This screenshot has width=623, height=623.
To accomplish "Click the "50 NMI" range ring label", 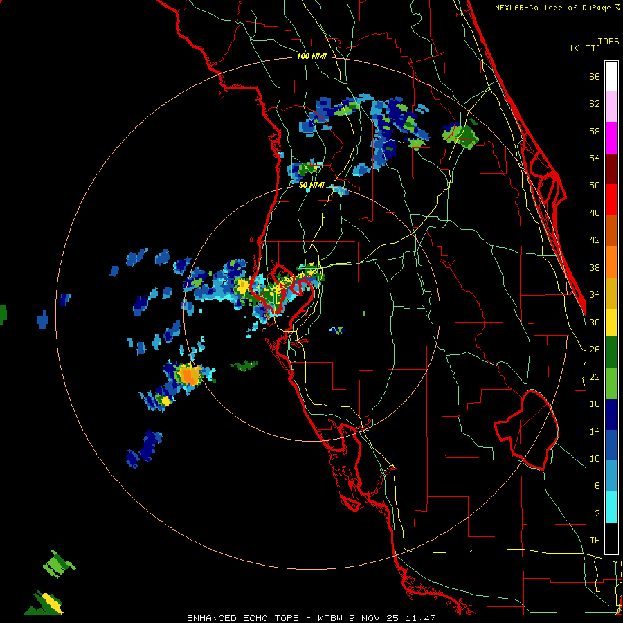I will (x=312, y=185).
